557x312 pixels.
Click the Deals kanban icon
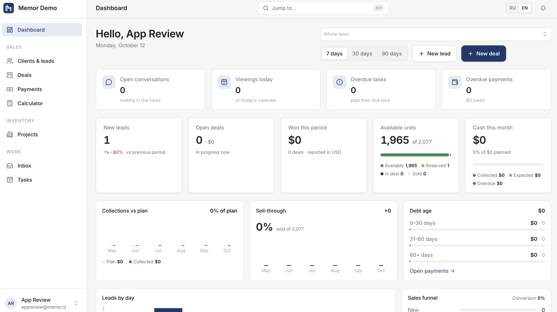10,75
